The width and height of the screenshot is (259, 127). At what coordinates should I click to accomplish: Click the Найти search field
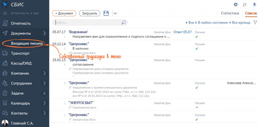coord(90,23)
